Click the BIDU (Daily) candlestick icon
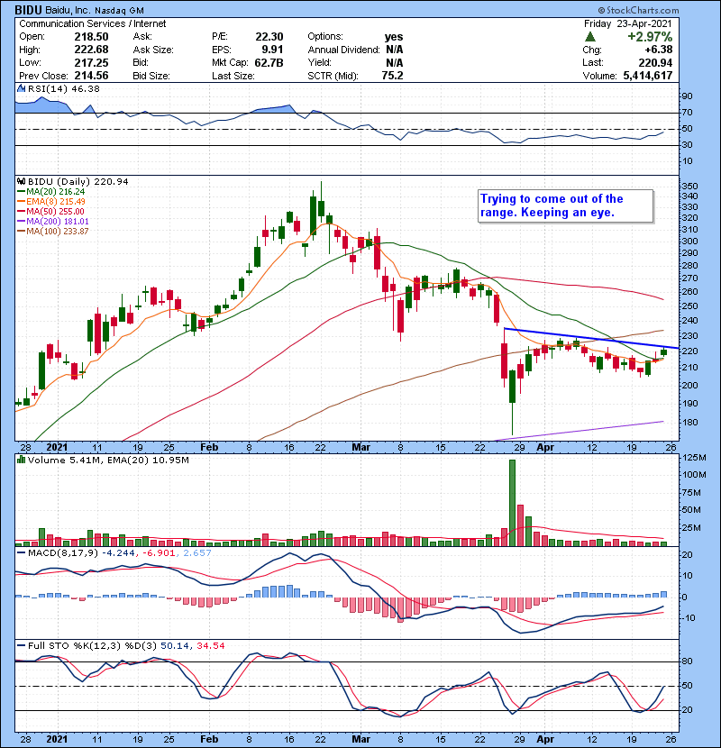Viewport: 721px width, 748px height. [x=21, y=182]
